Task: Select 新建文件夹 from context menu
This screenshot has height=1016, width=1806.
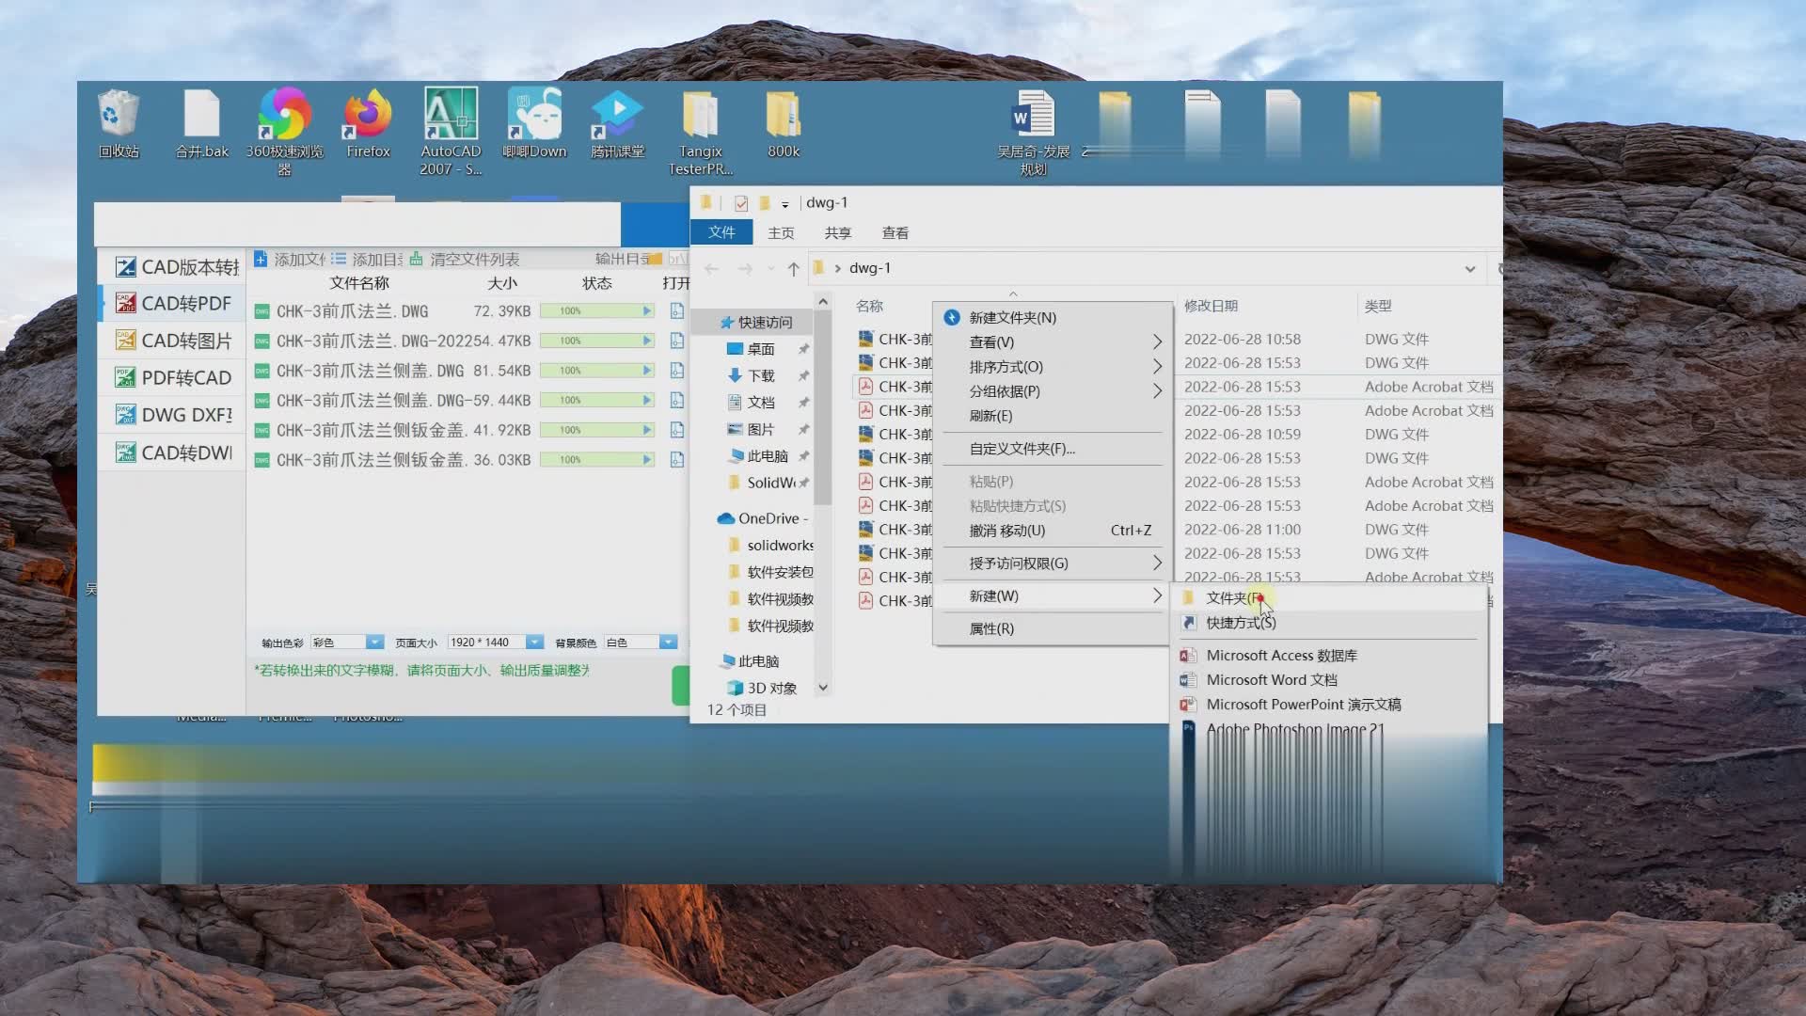Action: click(1012, 318)
